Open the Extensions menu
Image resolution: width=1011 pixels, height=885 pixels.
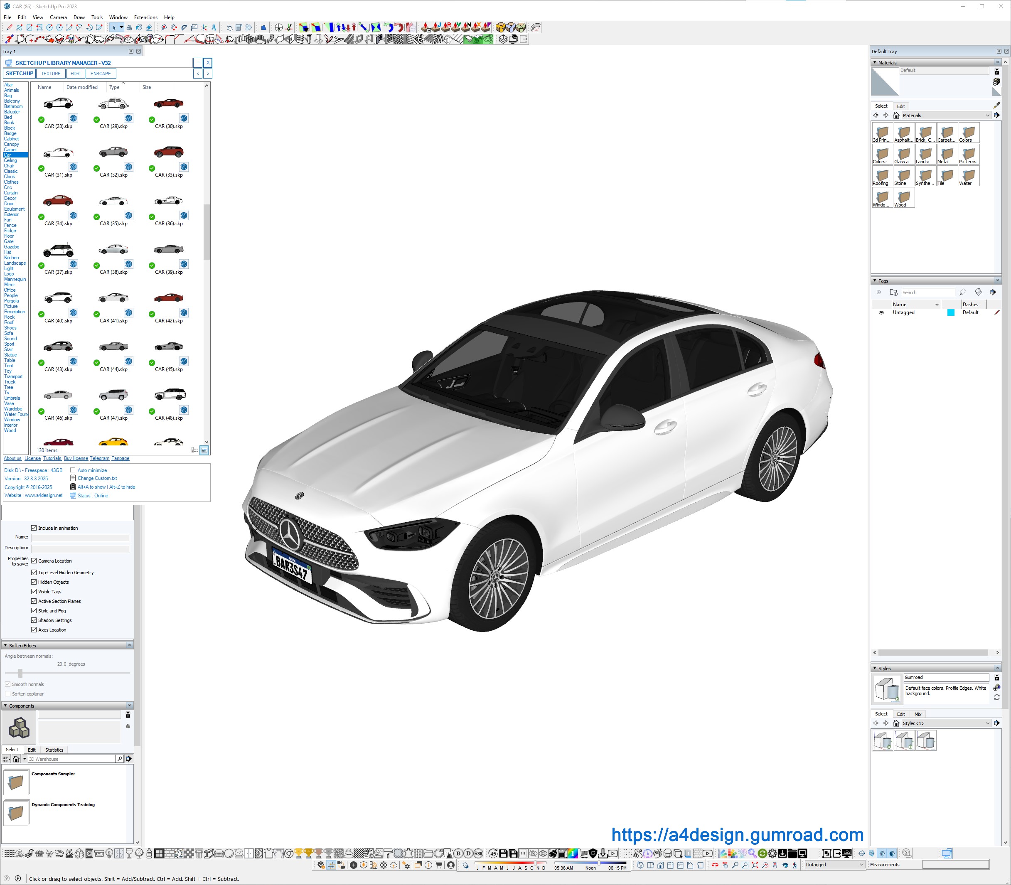click(x=146, y=17)
